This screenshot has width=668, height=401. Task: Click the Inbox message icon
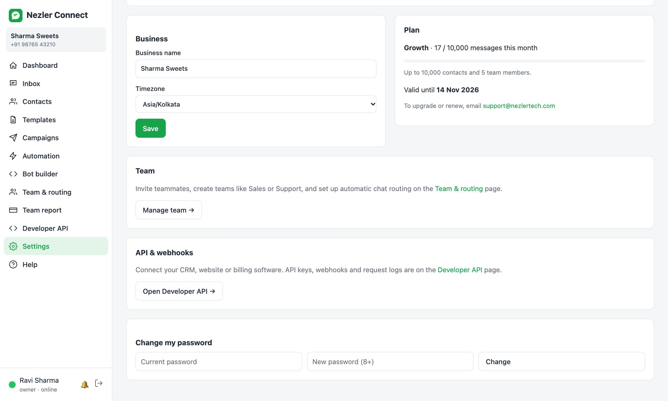[x=13, y=83]
